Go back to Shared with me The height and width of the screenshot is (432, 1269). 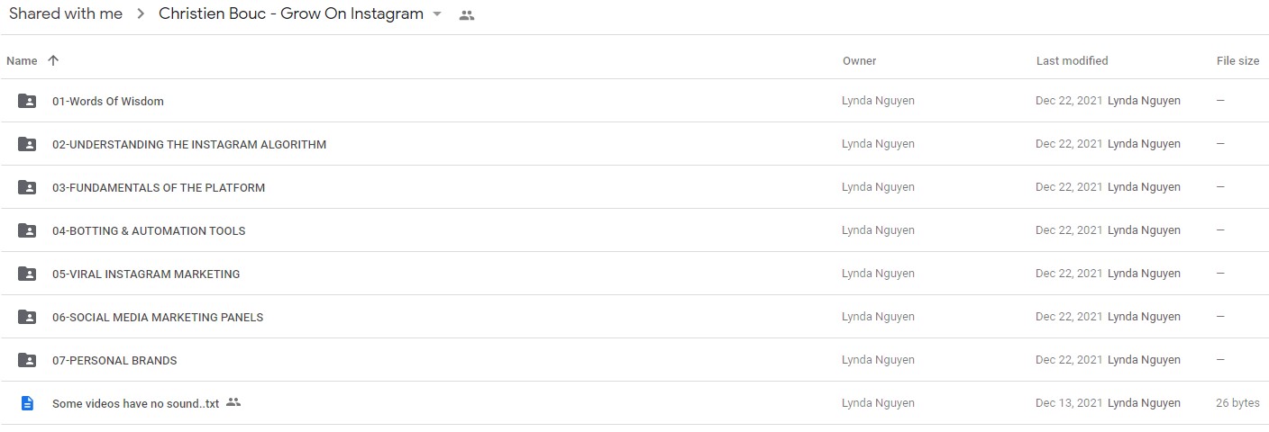click(x=66, y=14)
